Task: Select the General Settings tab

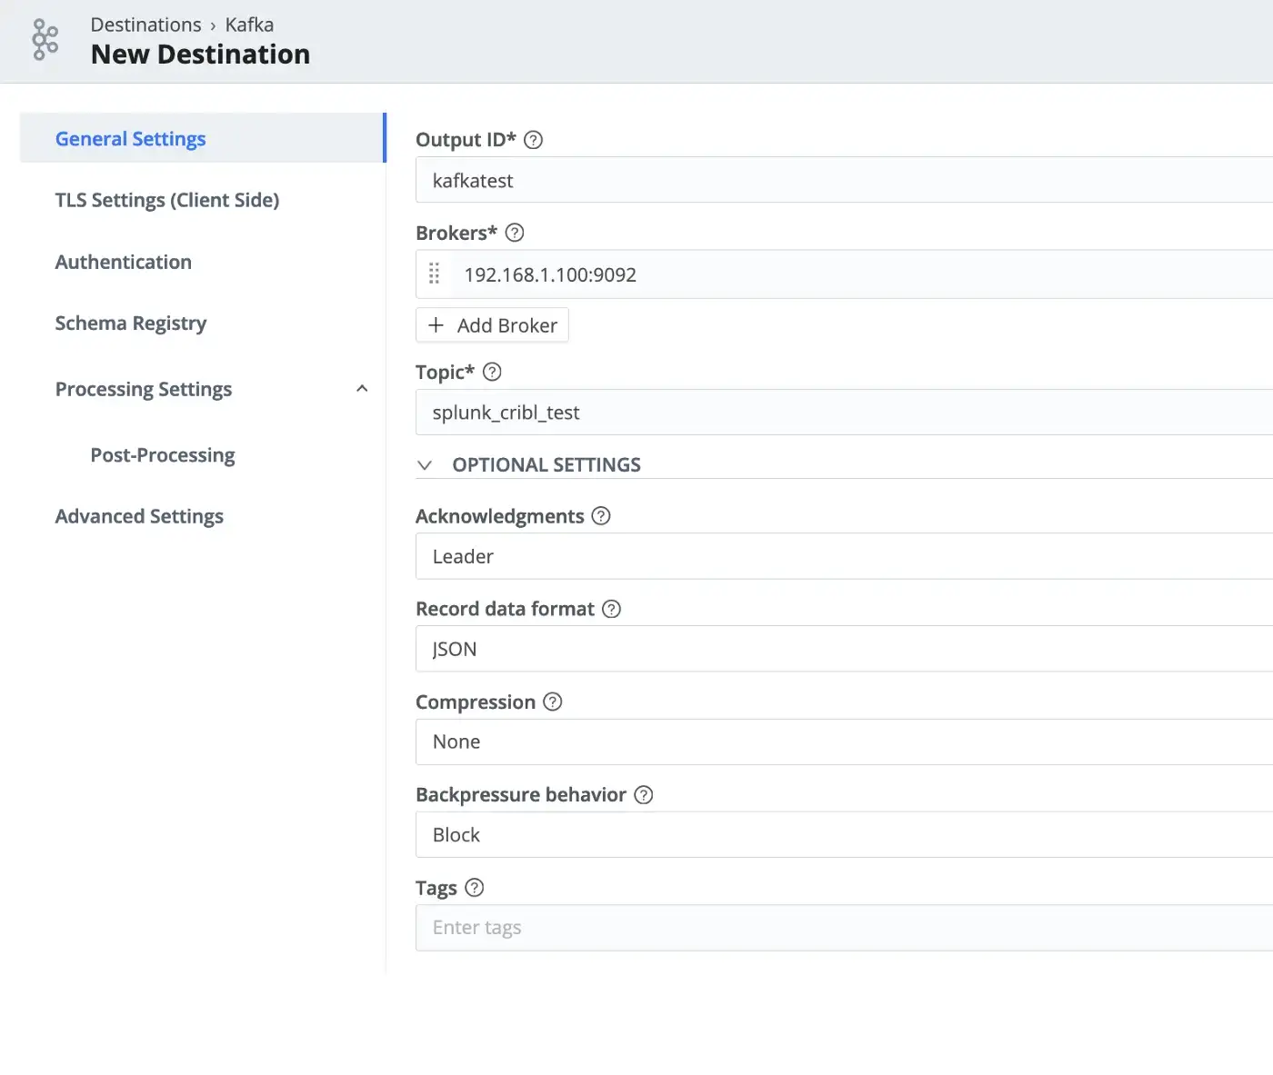Action: tap(203, 138)
